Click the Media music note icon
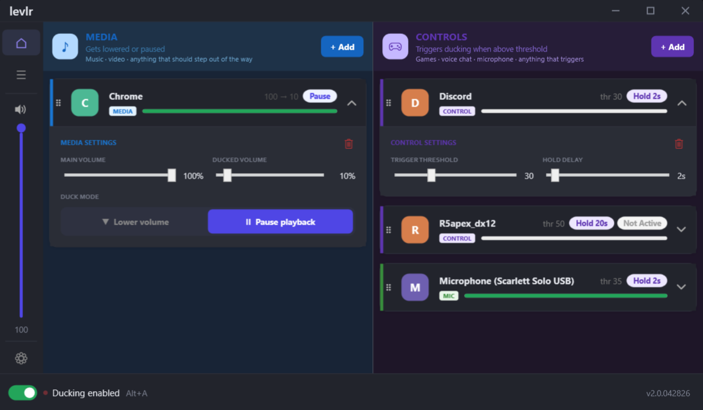Screen dimensions: 703x410 click(65, 47)
